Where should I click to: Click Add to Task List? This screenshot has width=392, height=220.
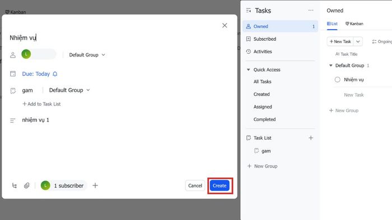click(x=41, y=104)
